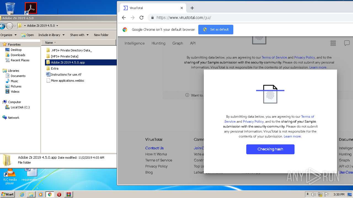Open a new Chrome tab
Screen dimensions: 353x198
pyautogui.click(x=192, y=8)
